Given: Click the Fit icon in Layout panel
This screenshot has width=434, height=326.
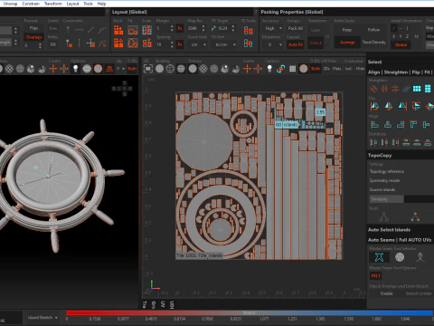Looking at the screenshot, I should click(133, 30).
